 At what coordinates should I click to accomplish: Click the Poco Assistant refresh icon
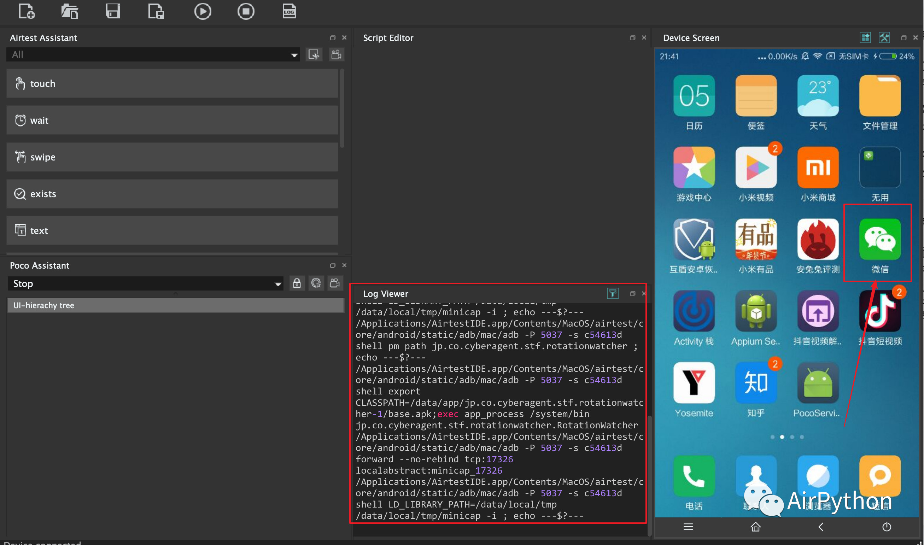click(316, 283)
